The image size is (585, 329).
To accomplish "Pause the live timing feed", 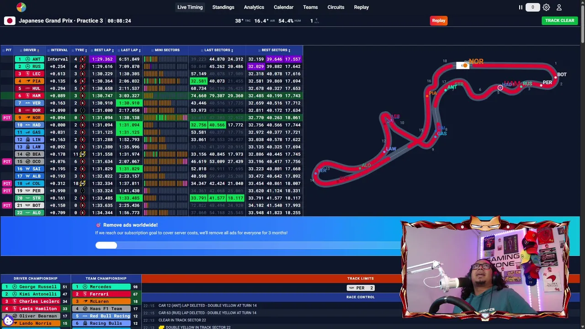I will pyautogui.click(x=521, y=7).
